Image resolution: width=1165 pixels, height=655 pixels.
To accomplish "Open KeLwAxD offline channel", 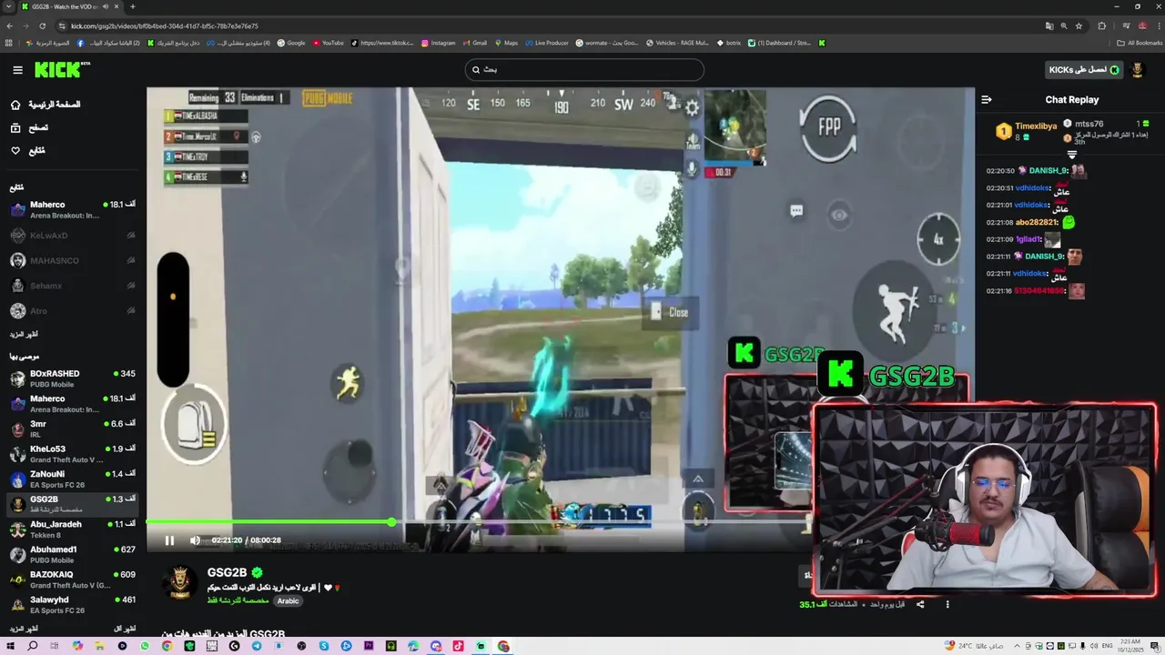I will point(73,236).
